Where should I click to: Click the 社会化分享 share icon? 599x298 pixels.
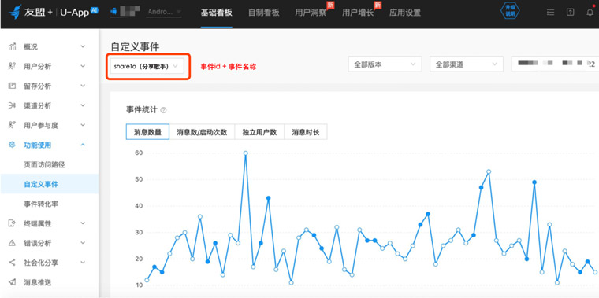(13, 263)
